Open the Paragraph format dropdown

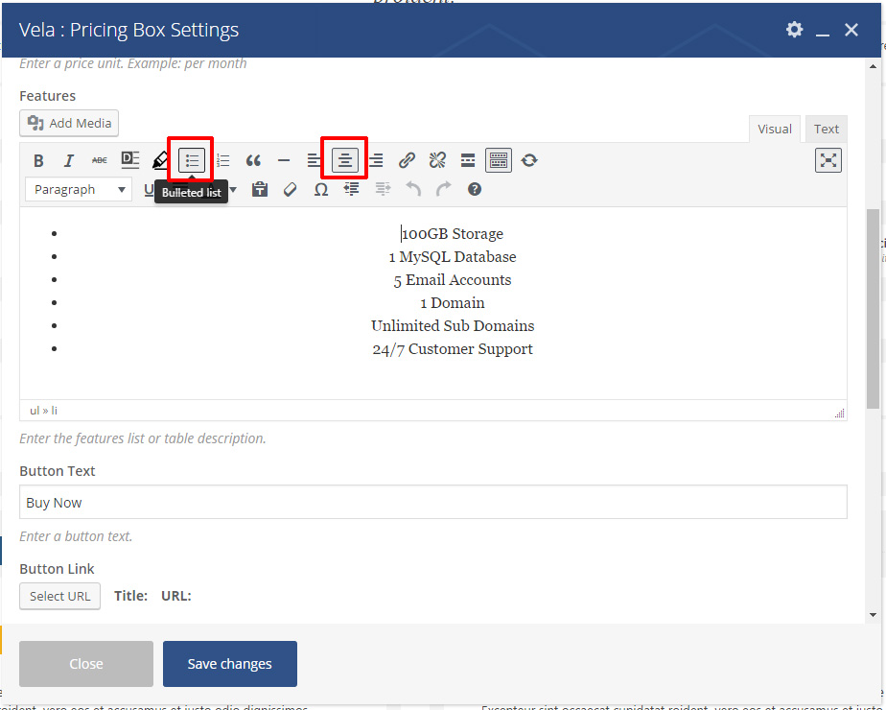[x=79, y=190]
